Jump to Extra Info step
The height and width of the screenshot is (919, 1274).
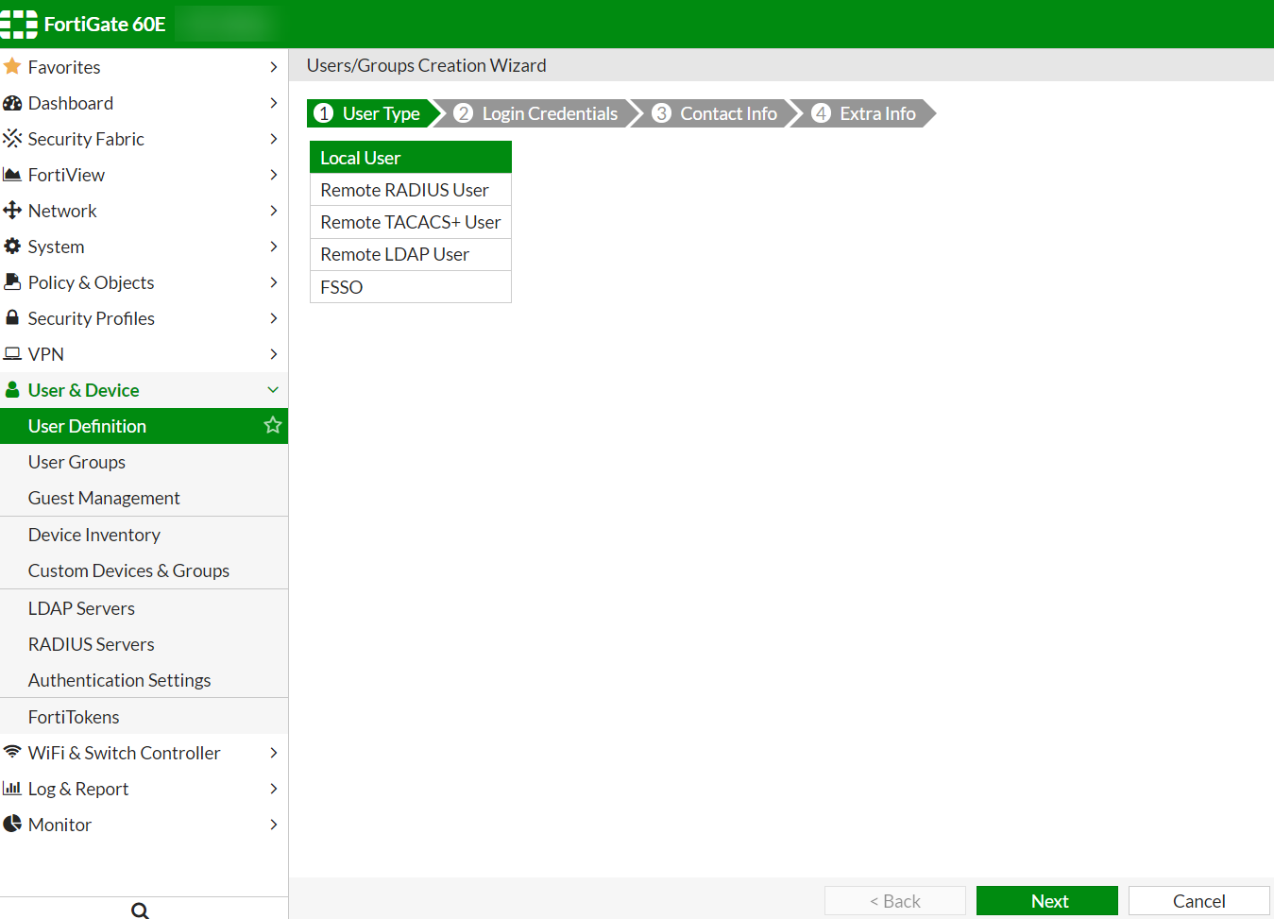(x=864, y=113)
